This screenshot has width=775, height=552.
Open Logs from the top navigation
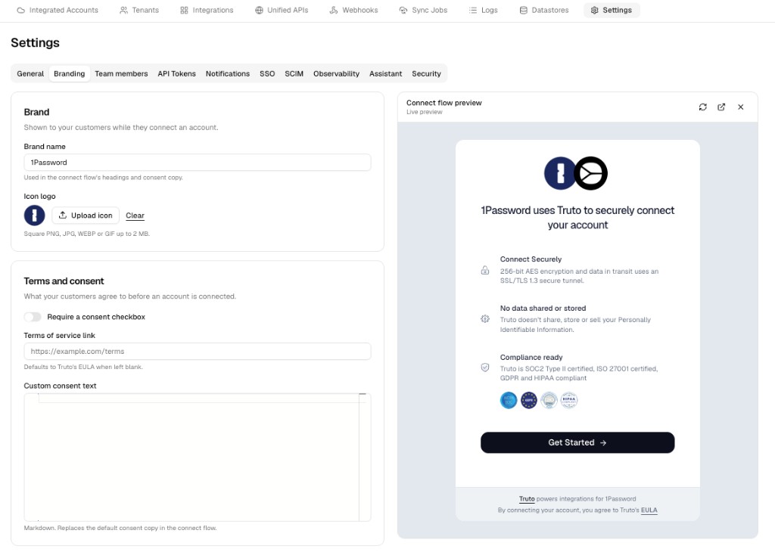click(483, 10)
